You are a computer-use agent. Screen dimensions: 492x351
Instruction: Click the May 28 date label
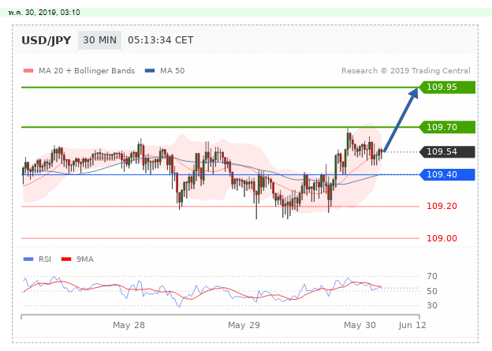pos(129,325)
